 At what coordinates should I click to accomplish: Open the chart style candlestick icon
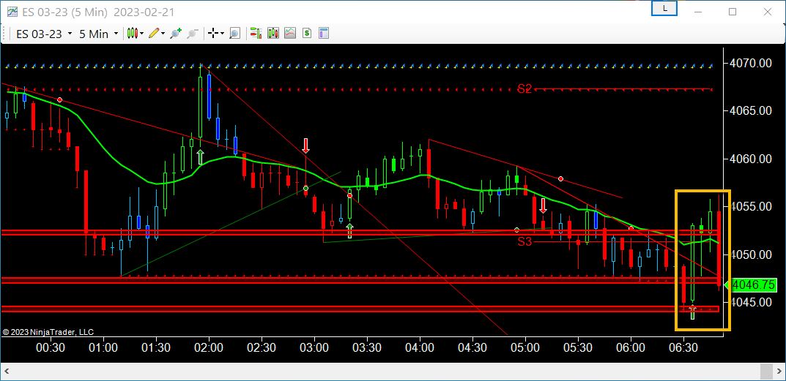[133, 34]
